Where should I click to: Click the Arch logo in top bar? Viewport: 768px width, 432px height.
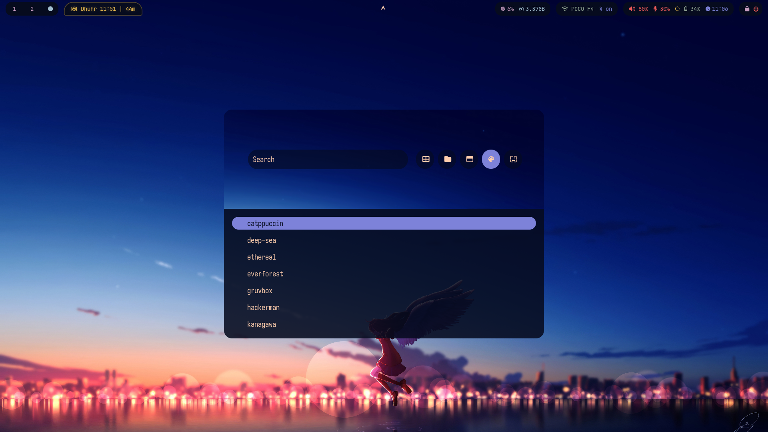[x=383, y=8]
